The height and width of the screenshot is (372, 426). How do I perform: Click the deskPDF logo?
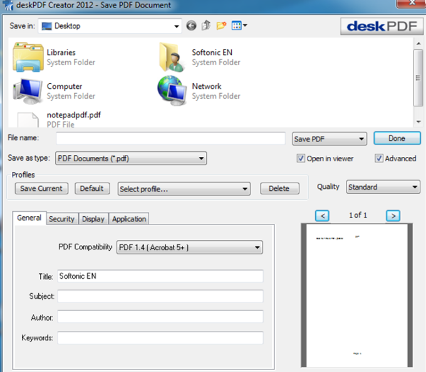click(382, 26)
